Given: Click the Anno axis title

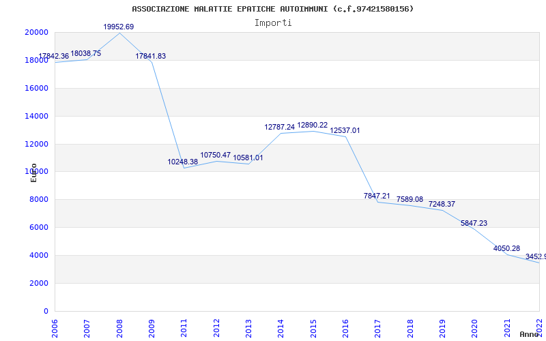Looking at the screenshot, I should point(530,334).
